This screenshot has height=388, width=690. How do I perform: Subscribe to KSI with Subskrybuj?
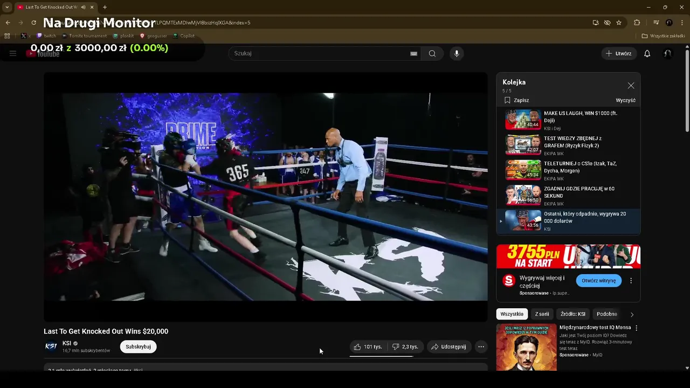(138, 347)
